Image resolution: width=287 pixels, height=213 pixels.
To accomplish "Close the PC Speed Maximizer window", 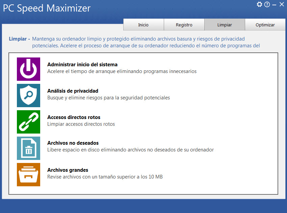I will [282, 4].
